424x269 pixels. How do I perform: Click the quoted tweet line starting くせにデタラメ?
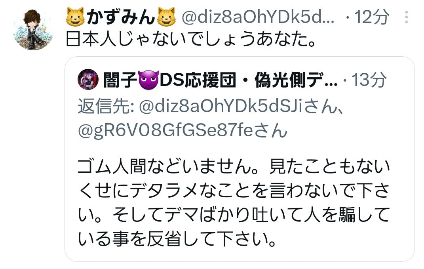coord(234,191)
